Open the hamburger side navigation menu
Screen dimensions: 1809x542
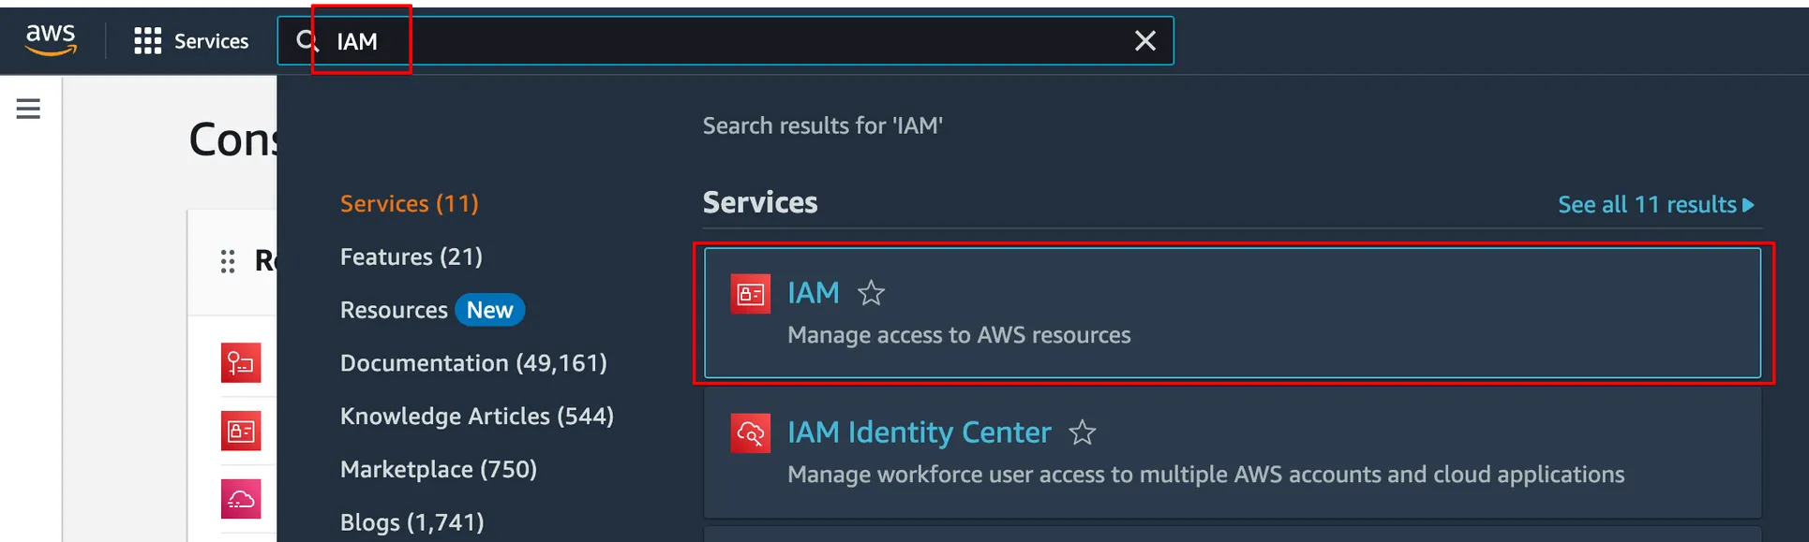pyautogui.click(x=28, y=109)
